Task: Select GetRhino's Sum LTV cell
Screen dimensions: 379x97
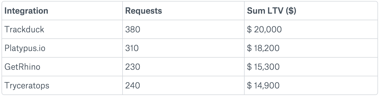Action: pyautogui.click(x=311, y=67)
